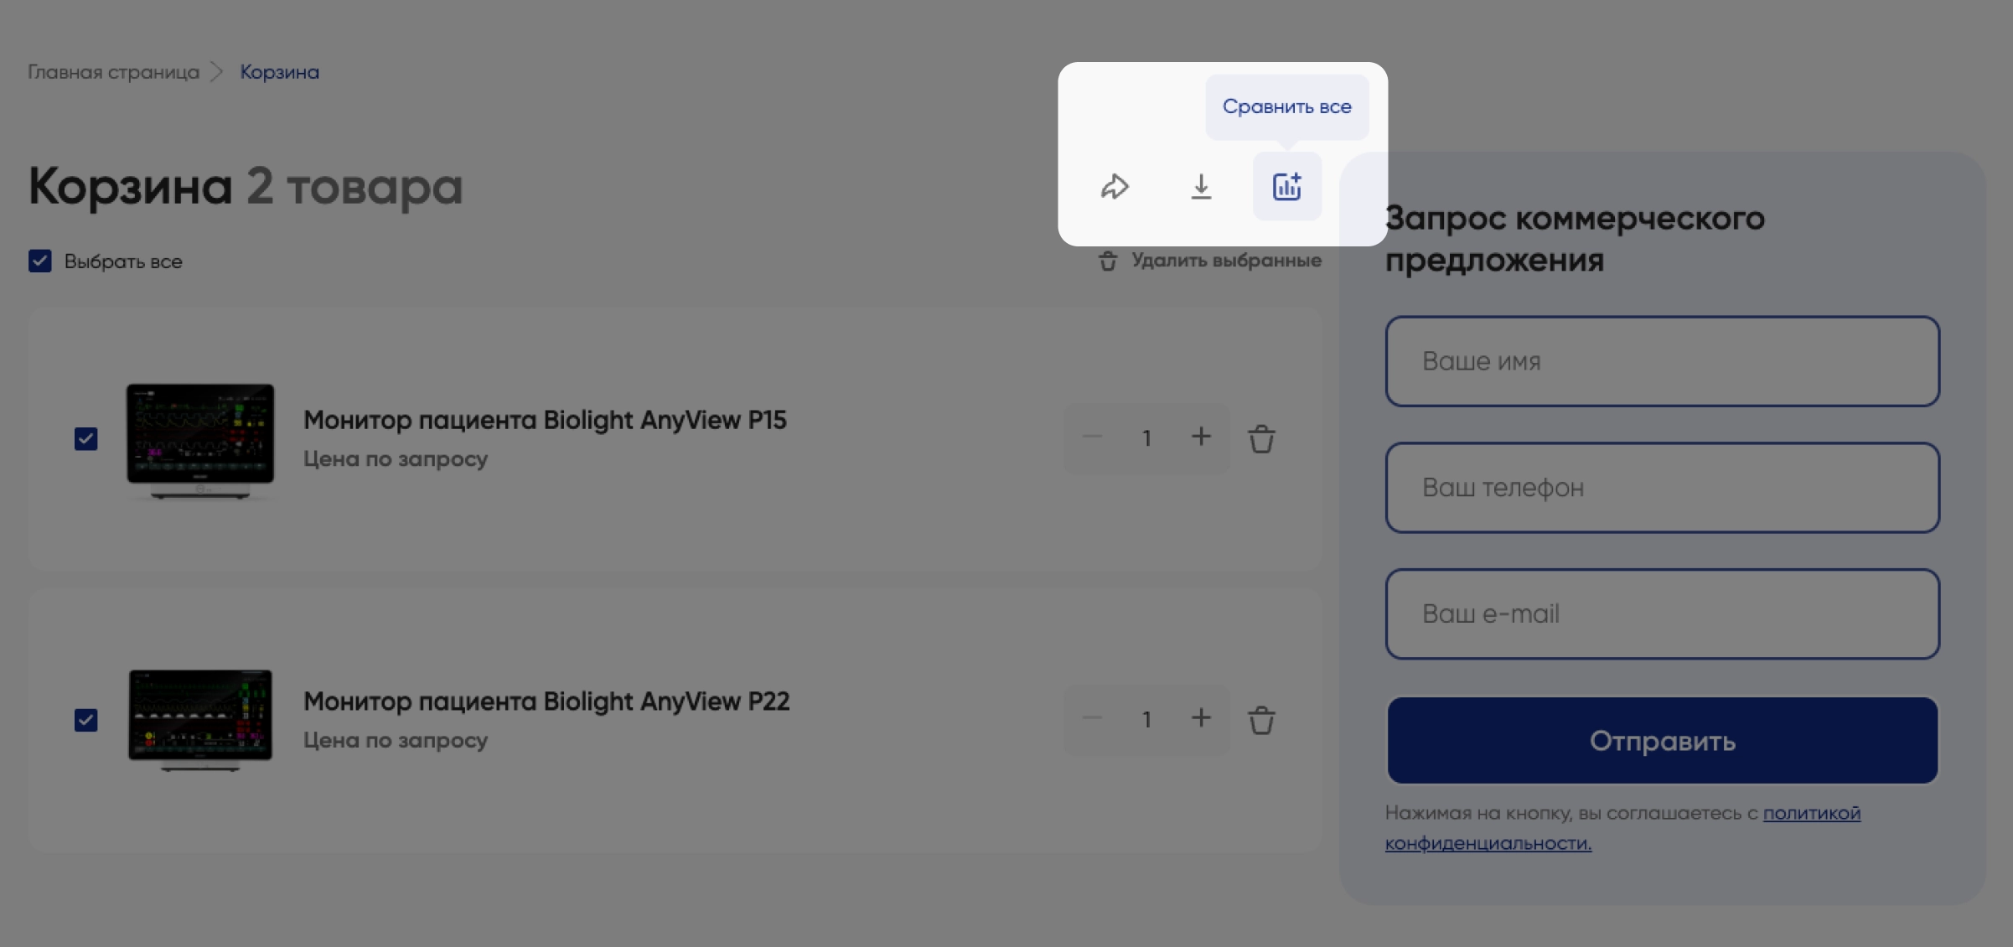This screenshot has height=947, width=2013.
Task: Delete the AnyView P15 monitor with trash icon
Action: pyautogui.click(x=1261, y=438)
